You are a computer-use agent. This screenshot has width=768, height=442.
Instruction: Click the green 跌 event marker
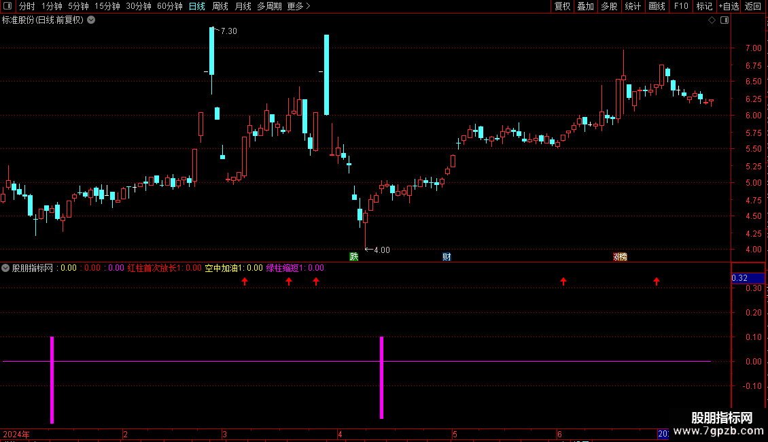(x=353, y=257)
